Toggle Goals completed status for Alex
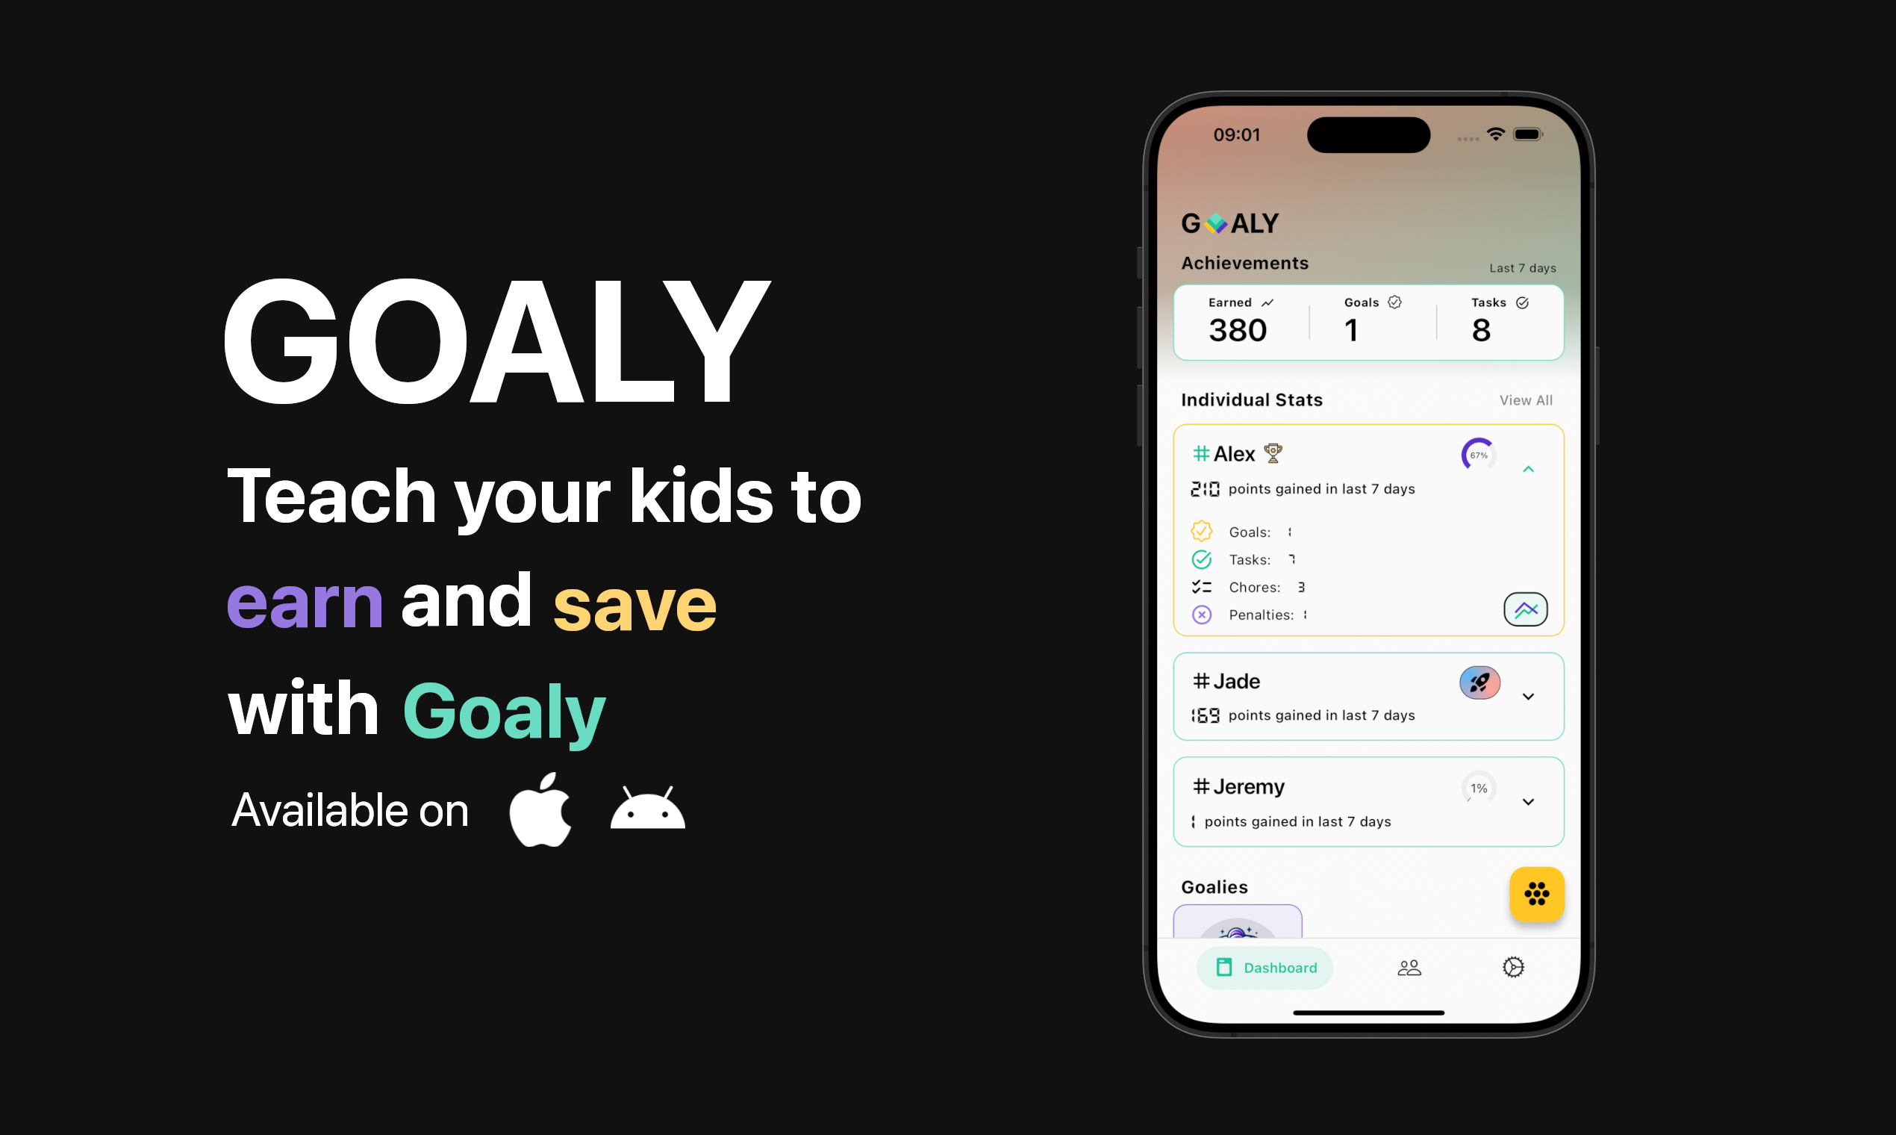Image resolution: width=1896 pixels, height=1135 pixels. point(1200,529)
